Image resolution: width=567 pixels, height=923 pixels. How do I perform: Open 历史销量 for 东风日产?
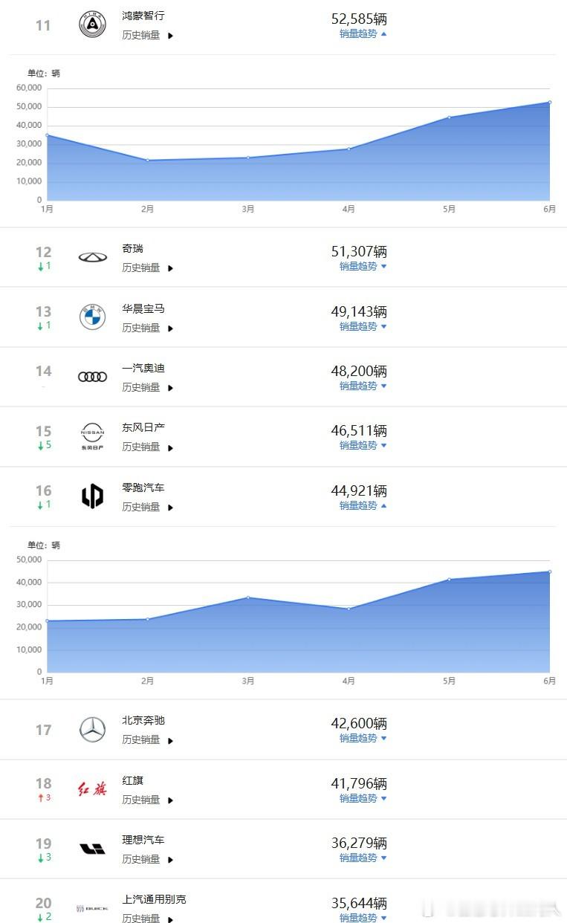[x=147, y=447]
